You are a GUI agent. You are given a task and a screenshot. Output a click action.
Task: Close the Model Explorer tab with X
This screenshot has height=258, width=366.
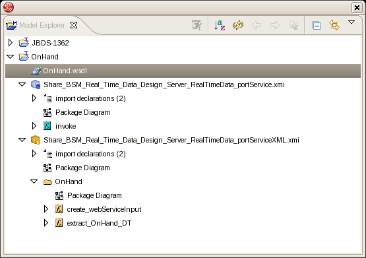pyautogui.click(x=74, y=25)
